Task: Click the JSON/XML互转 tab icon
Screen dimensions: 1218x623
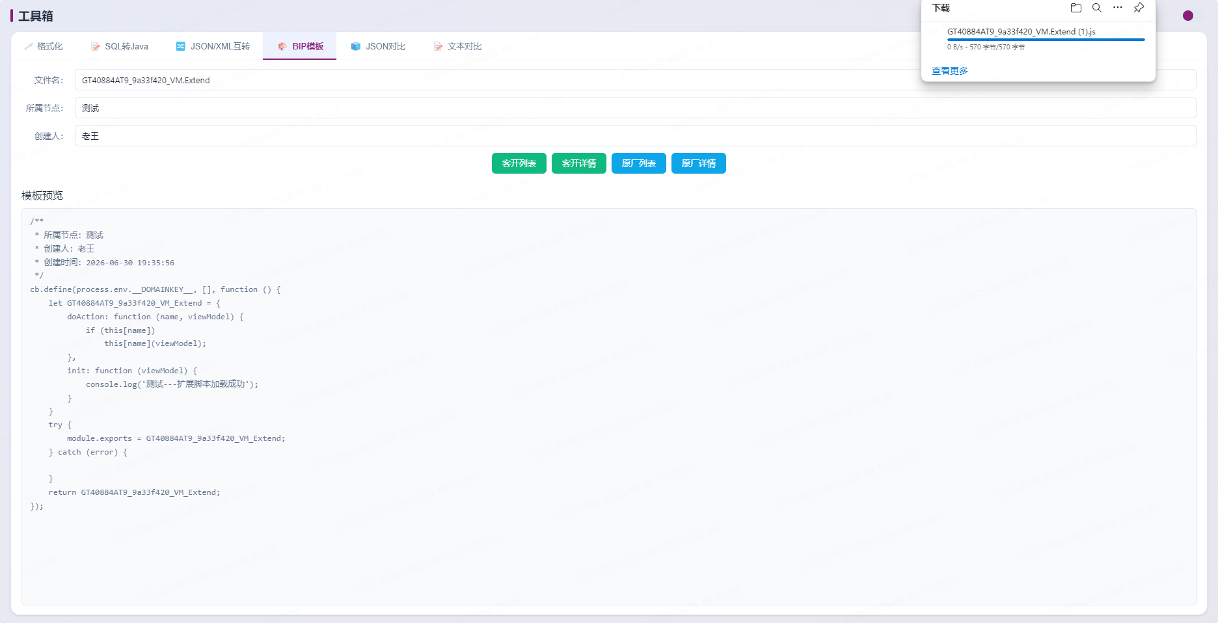Action: click(181, 46)
